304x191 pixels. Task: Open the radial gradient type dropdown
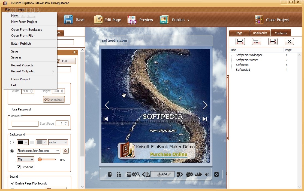coord(58,142)
